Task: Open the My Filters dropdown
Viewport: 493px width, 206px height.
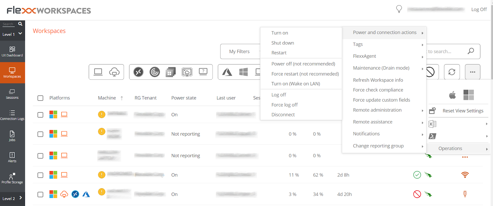Action: tap(240, 52)
